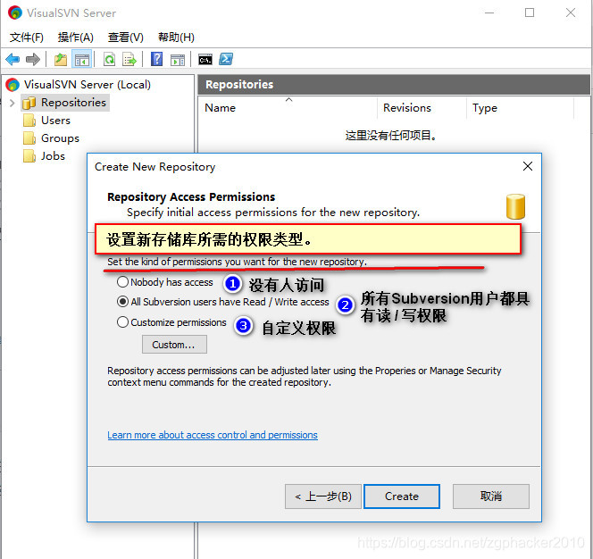Open the 查看(V) menu
Viewport: 593px width, 559px height.
(126, 38)
